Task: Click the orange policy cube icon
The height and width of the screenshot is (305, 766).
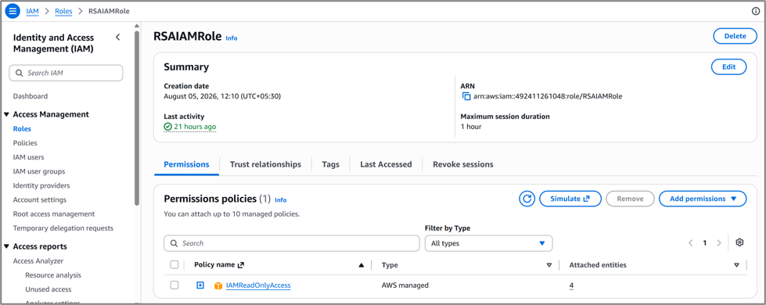Action: click(218, 285)
